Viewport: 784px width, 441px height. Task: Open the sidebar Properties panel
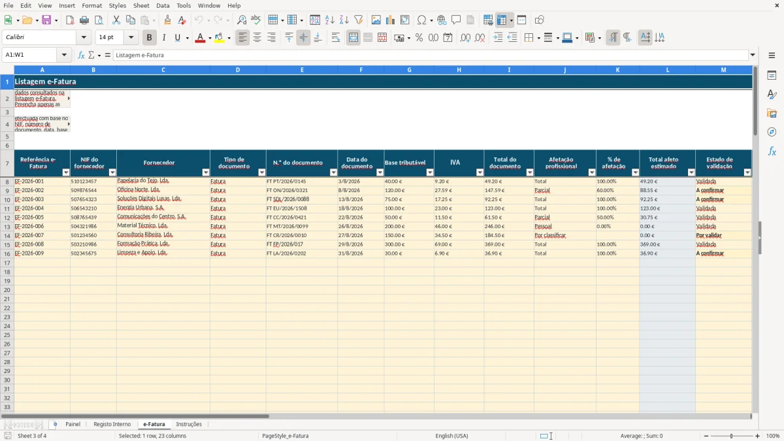(772, 76)
